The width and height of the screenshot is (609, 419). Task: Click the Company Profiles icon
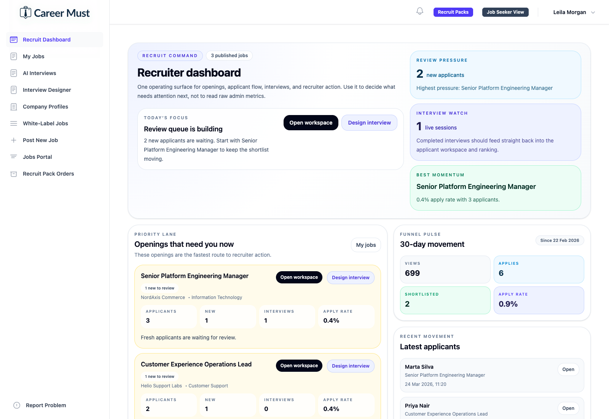point(14,106)
